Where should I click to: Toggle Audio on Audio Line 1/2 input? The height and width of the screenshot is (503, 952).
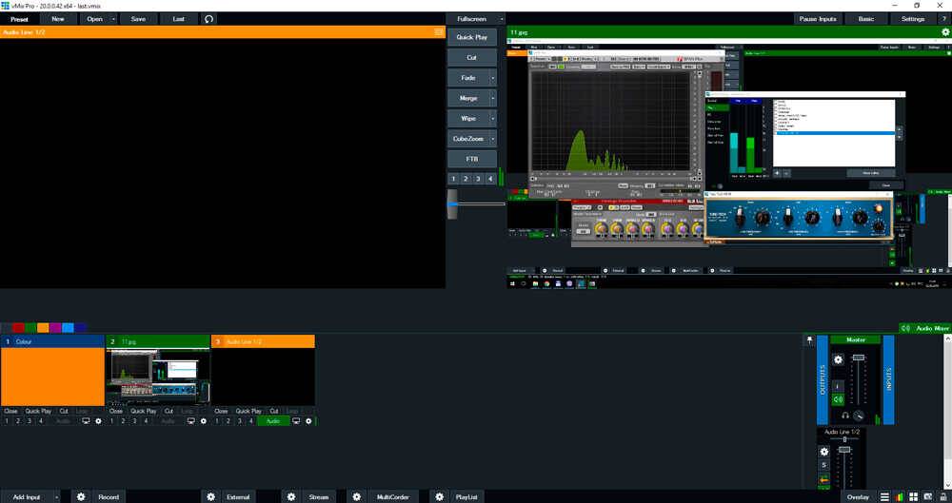click(x=272, y=420)
